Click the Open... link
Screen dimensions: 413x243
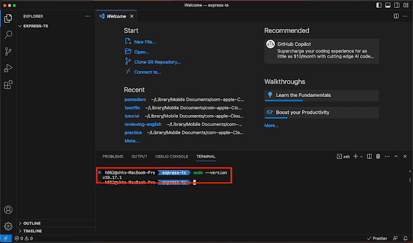point(142,52)
